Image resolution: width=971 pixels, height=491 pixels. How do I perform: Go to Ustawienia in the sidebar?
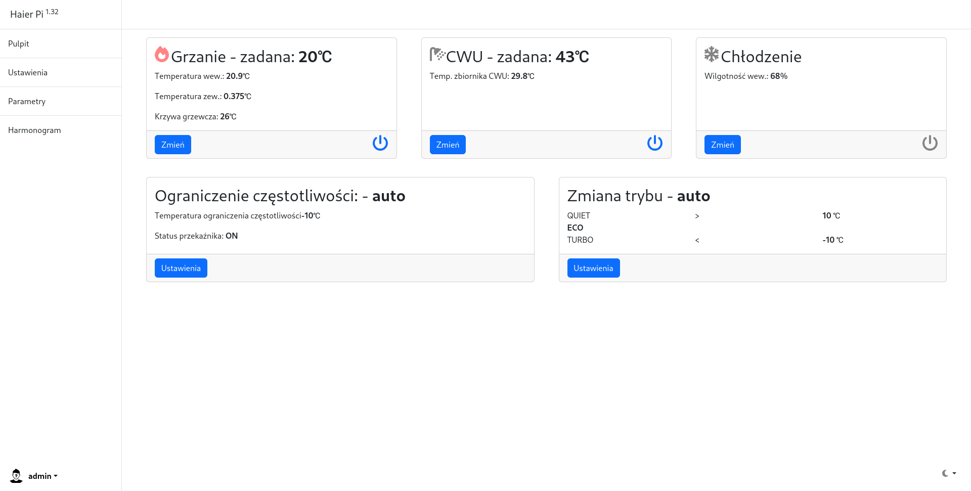[x=28, y=72]
